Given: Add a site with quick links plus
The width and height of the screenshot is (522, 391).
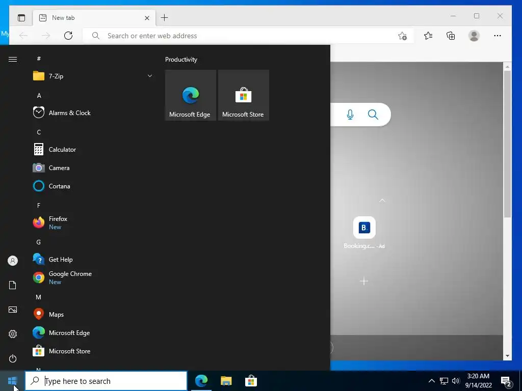Looking at the screenshot, I should point(364,281).
